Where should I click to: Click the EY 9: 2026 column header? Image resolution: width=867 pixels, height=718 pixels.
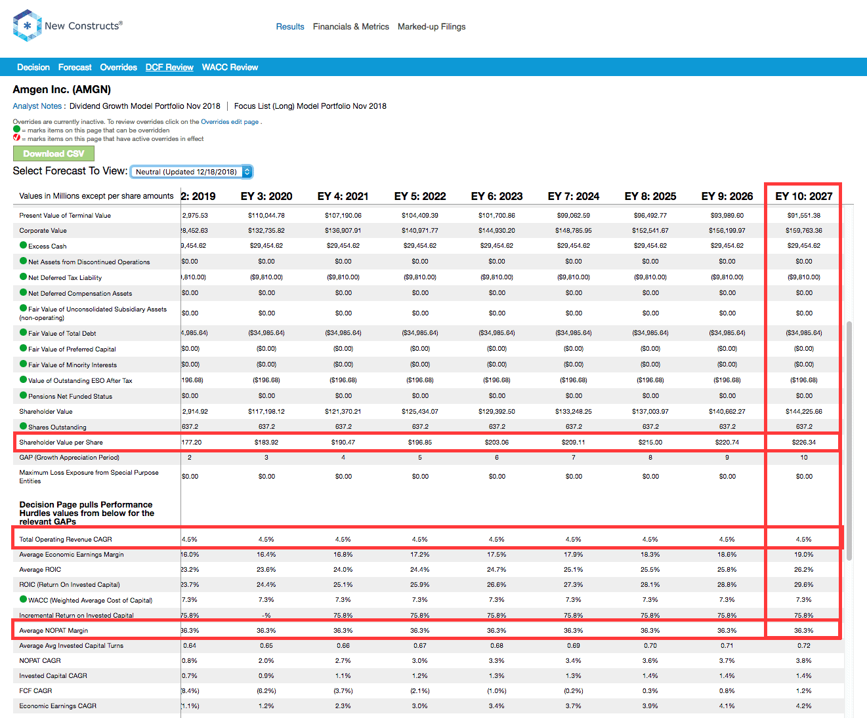tap(727, 196)
